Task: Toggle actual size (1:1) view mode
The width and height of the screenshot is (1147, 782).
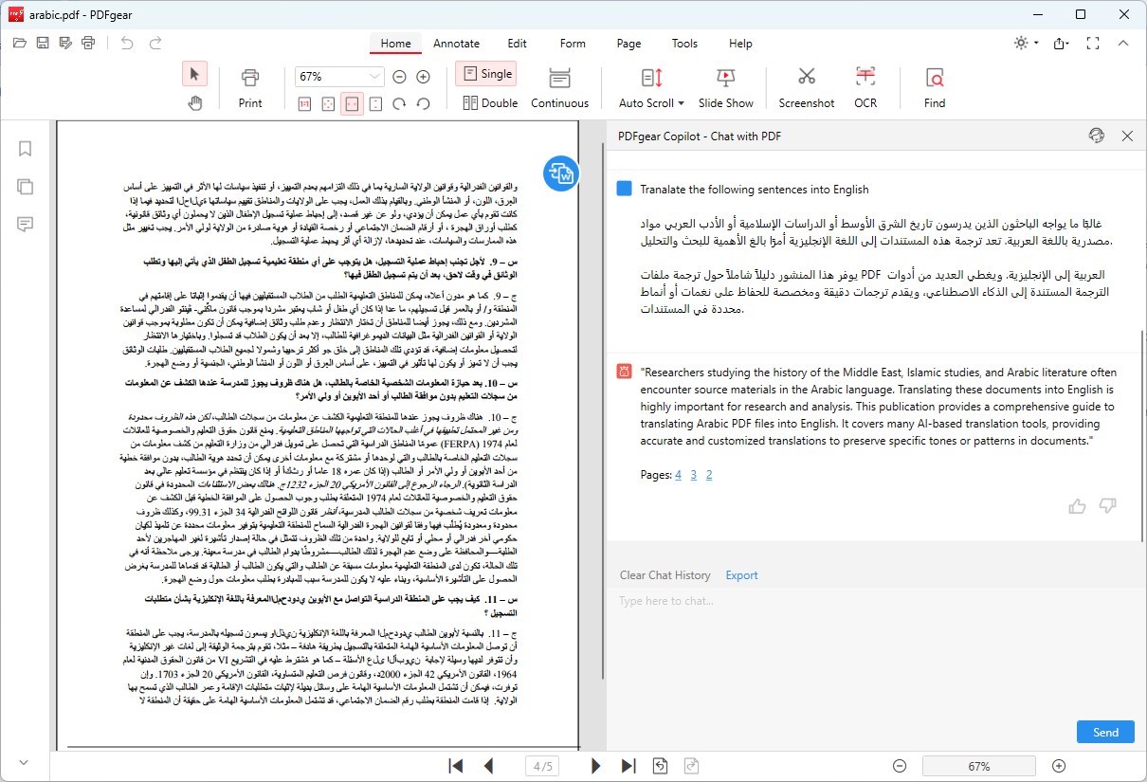Action: click(304, 103)
